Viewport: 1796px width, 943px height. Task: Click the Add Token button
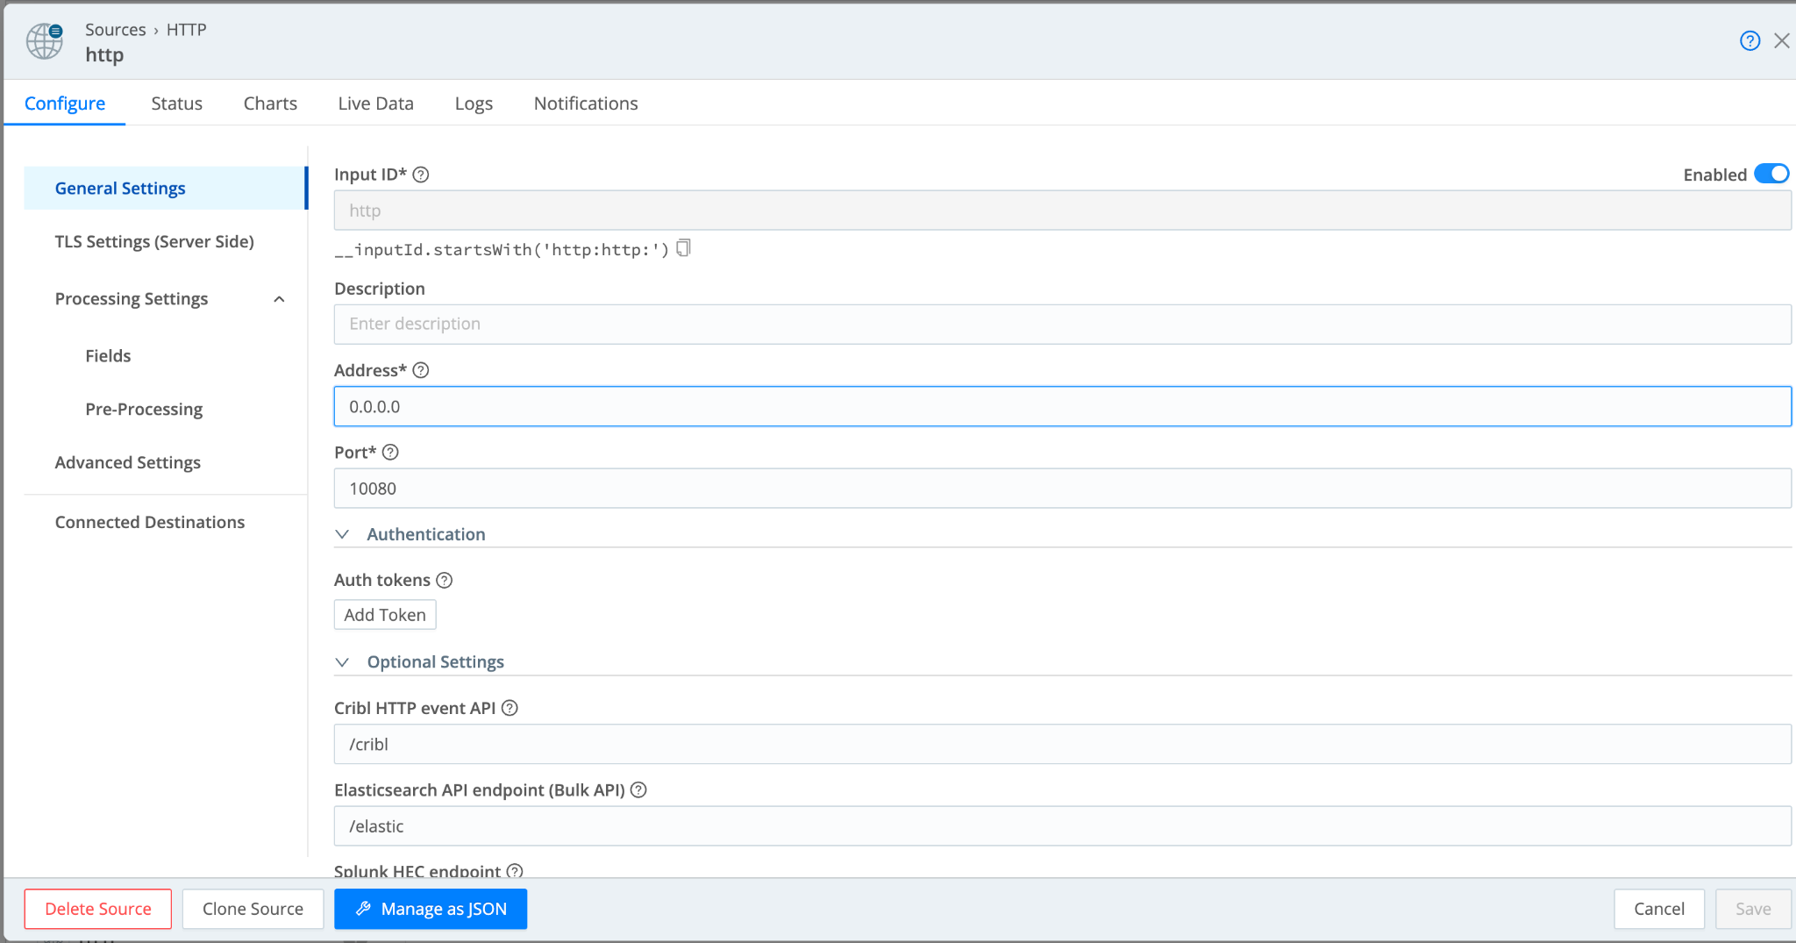point(385,615)
